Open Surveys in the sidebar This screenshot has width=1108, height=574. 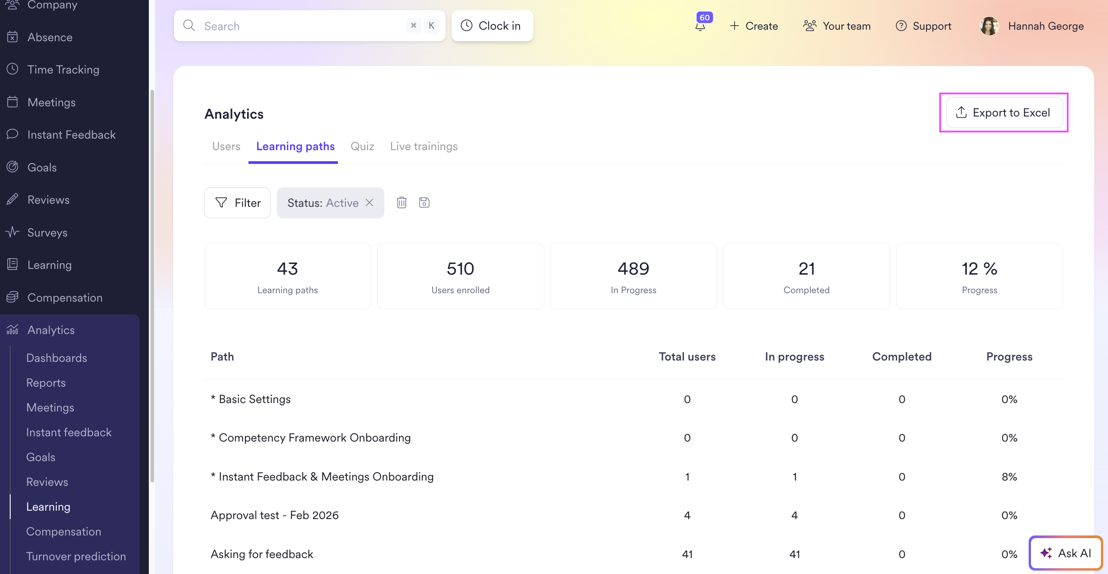(47, 233)
